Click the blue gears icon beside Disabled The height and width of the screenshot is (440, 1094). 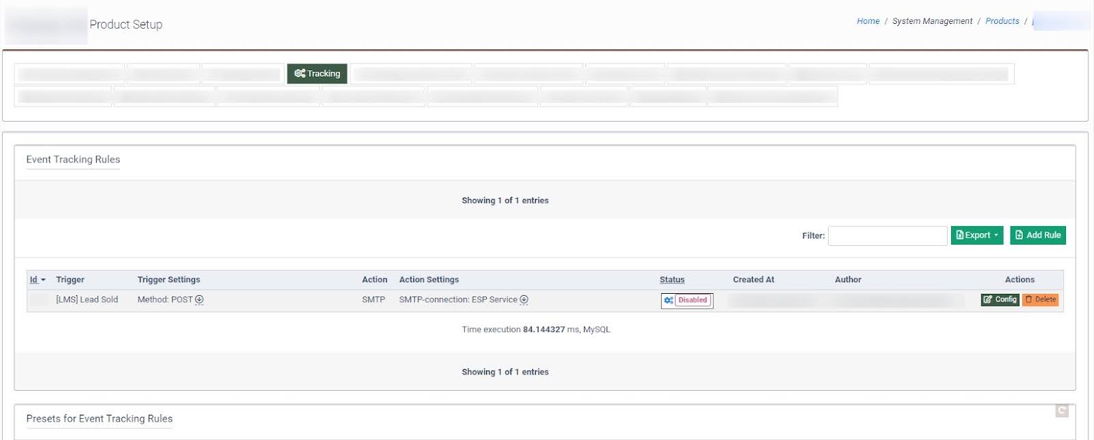coord(668,301)
